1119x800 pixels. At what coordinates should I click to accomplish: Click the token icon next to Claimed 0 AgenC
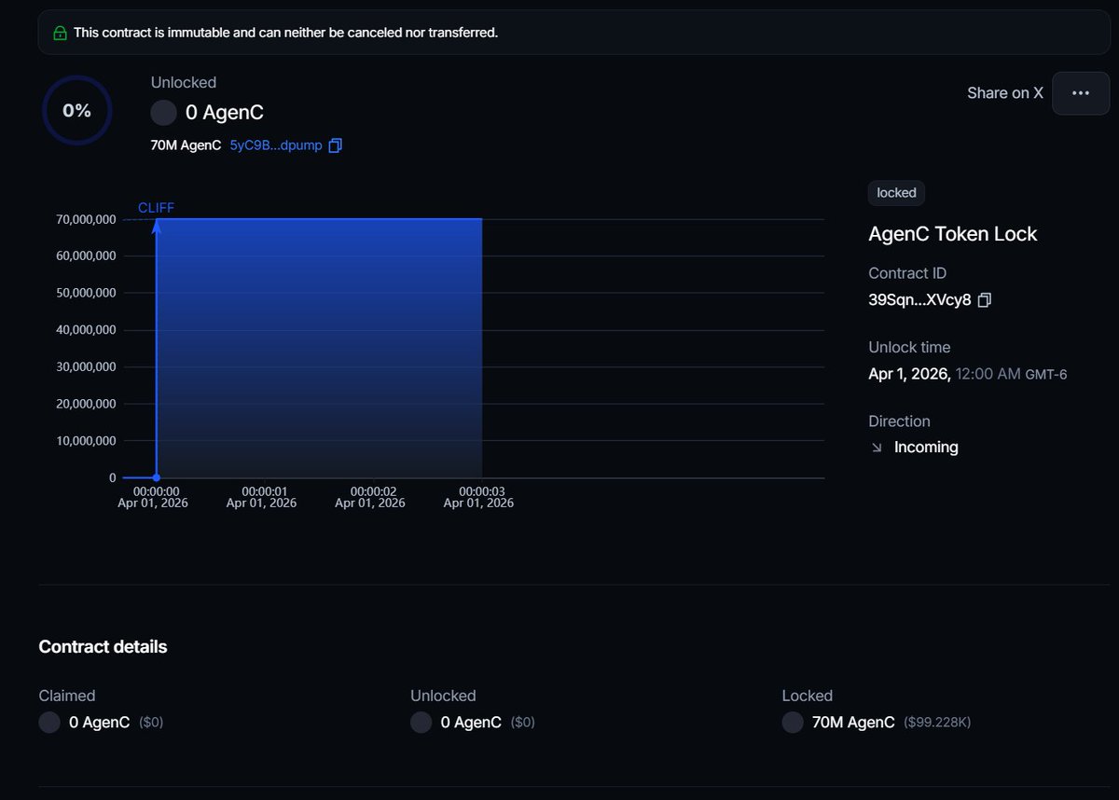point(49,723)
